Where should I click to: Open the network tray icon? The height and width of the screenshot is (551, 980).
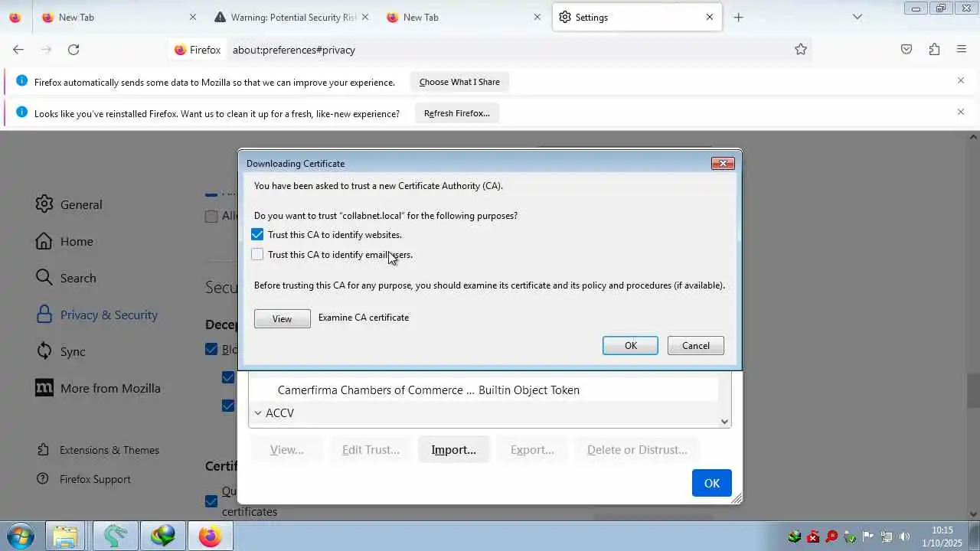click(887, 536)
